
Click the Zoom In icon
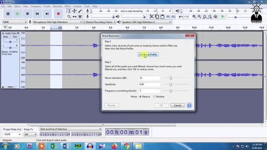[x=194, y=17]
